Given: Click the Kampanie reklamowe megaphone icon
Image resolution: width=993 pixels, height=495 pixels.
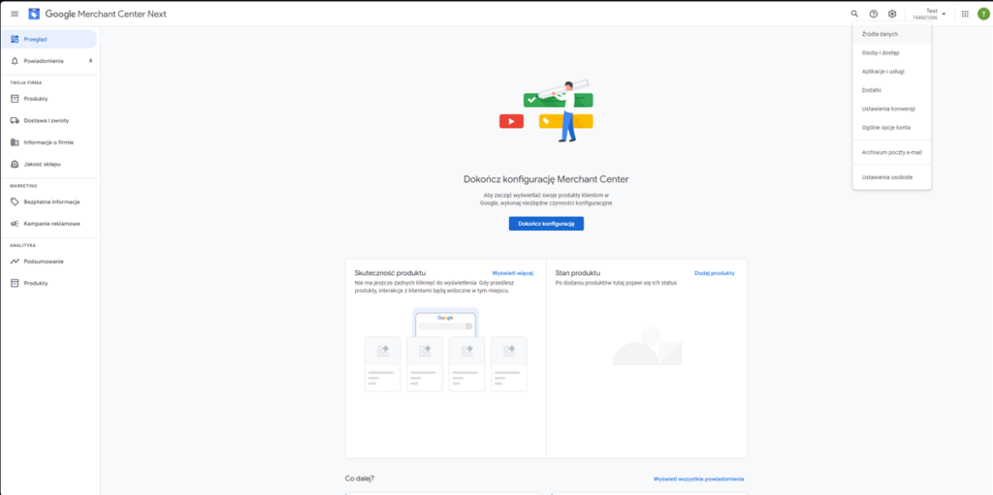Looking at the screenshot, I should [x=15, y=224].
